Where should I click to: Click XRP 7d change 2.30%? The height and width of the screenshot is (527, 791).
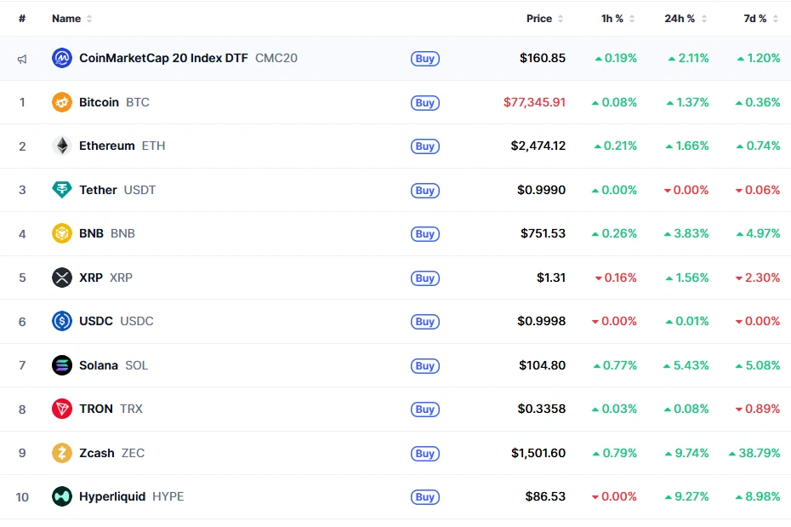758,278
